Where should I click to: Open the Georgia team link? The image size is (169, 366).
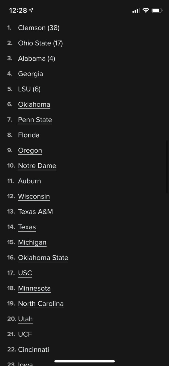(31, 74)
